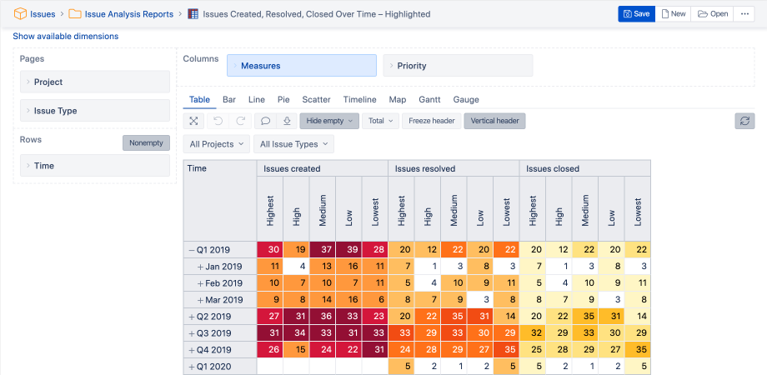The image size is (767, 375).
Task: Click Show available dimensions link
Action: [66, 36]
